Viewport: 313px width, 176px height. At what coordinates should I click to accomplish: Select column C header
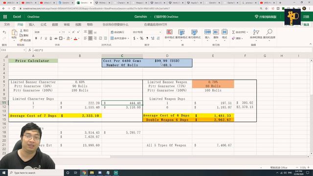[122, 56]
